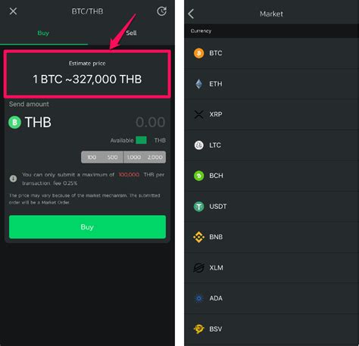Select ADA from currency list
This screenshot has height=346, width=359.
(x=271, y=298)
